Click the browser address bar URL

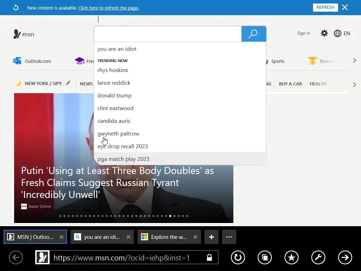122,258
